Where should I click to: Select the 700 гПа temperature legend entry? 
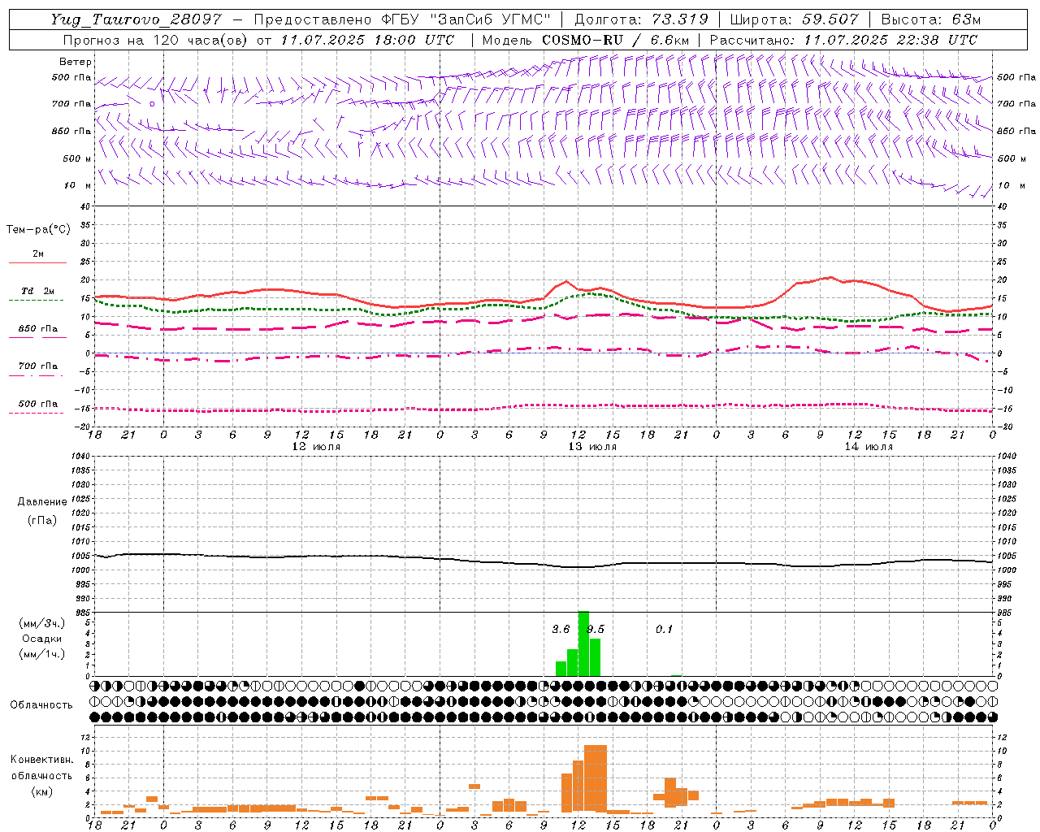coord(38,366)
